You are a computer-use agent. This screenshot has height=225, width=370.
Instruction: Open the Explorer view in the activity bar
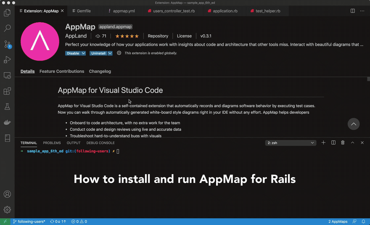point(7,13)
